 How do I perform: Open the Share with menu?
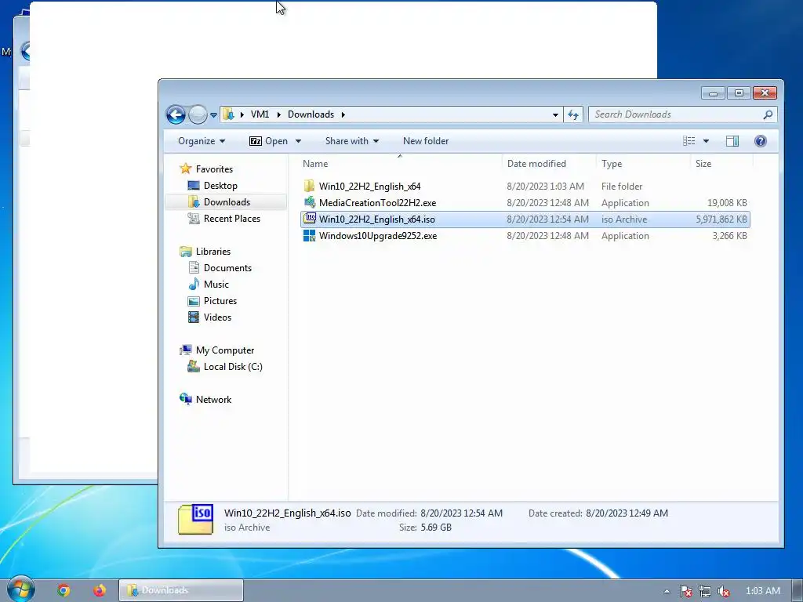[352, 141]
